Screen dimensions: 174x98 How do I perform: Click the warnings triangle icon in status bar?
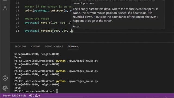(x=36, y=96)
